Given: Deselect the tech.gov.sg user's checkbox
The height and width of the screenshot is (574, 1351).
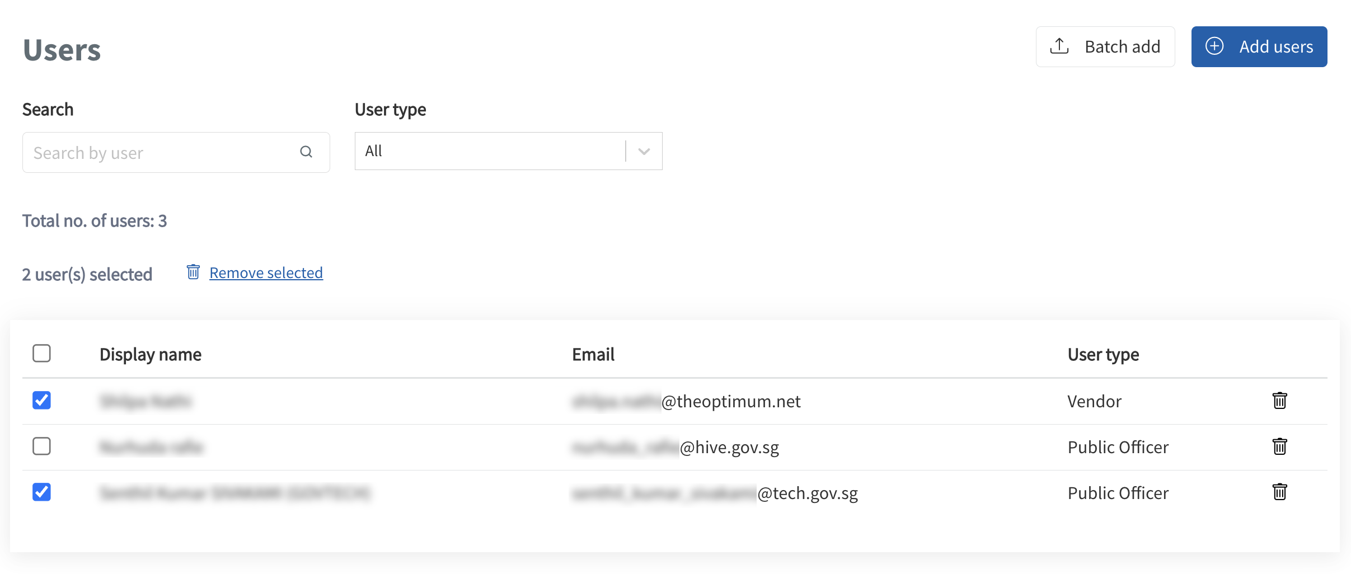Looking at the screenshot, I should pyautogui.click(x=41, y=492).
